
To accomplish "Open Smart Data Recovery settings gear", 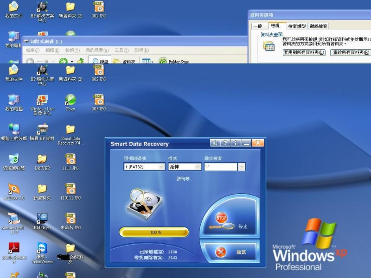I will [x=215, y=143].
